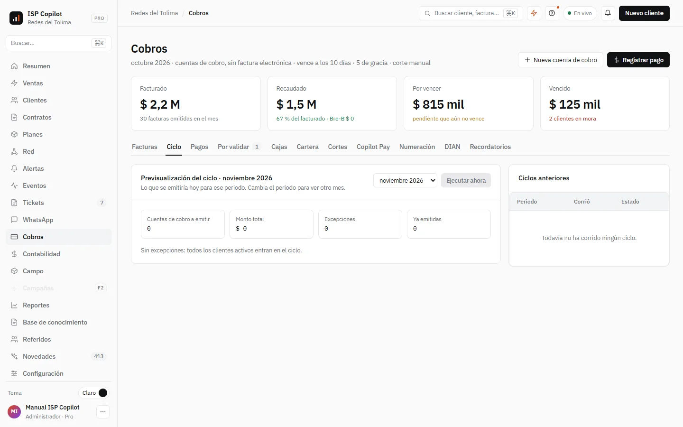Toggle the Claro theme switch
Screen dimensions: 683x427
coord(94,393)
